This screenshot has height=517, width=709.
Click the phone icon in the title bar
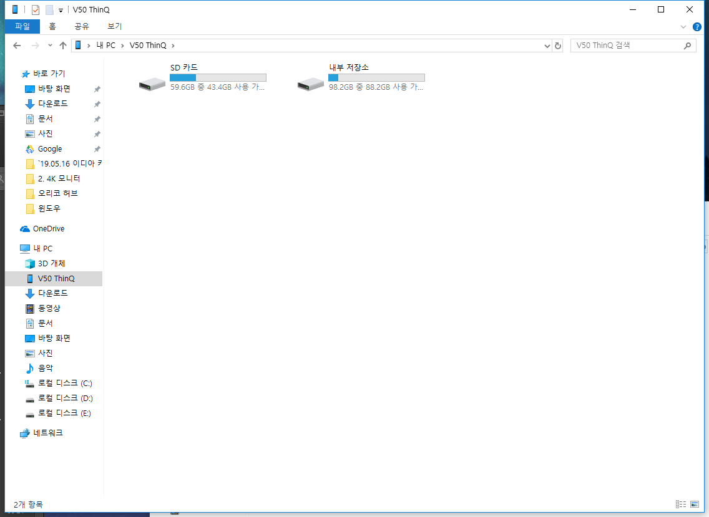coord(15,9)
